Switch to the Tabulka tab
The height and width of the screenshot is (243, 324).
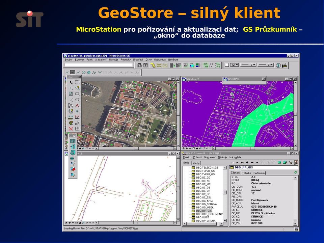click(246, 173)
